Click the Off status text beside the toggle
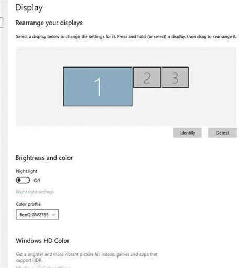The width and height of the screenshot is (248, 268). 37,181
